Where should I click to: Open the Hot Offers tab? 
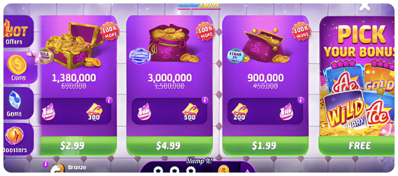click(x=18, y=32)
